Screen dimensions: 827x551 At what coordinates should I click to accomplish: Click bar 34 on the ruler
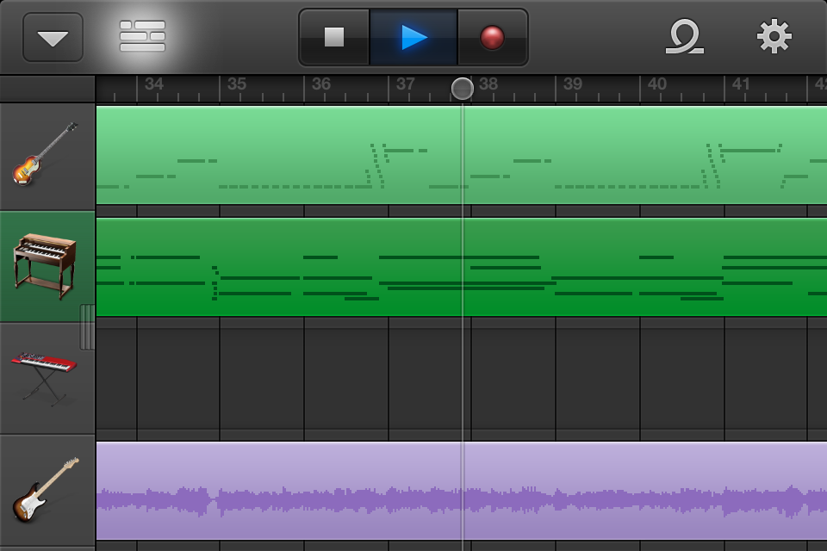point(154,84)
